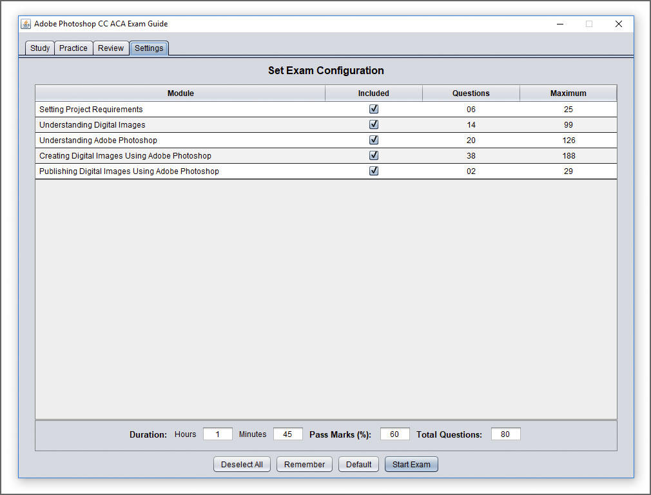Click the Maximum column header
This screenshot has height=495, width=651.
(x=568, y=93)
